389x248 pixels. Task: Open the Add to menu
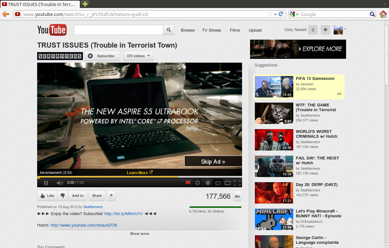click(77, 196)
